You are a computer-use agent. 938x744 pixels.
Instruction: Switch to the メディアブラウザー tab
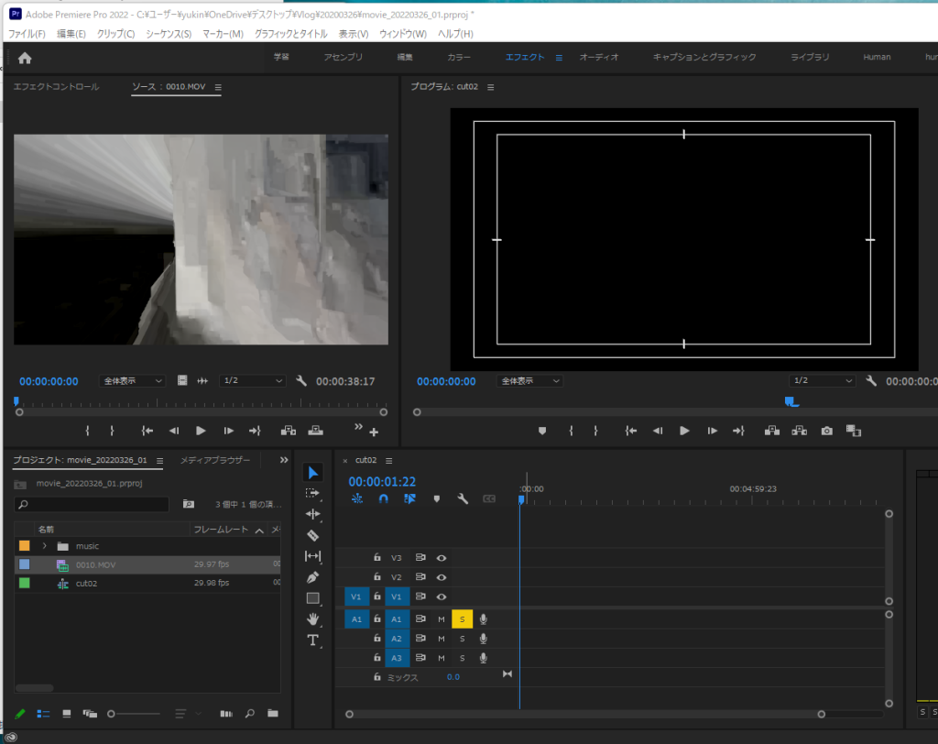pyautogui.click(x=215, y=460)
